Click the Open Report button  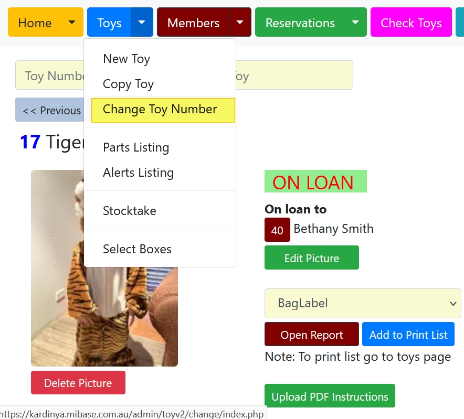pos(312,334)
